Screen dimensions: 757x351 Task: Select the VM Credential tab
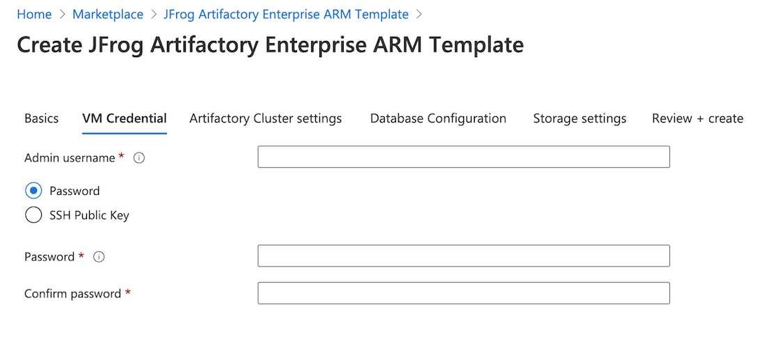(x=125, y=118)
